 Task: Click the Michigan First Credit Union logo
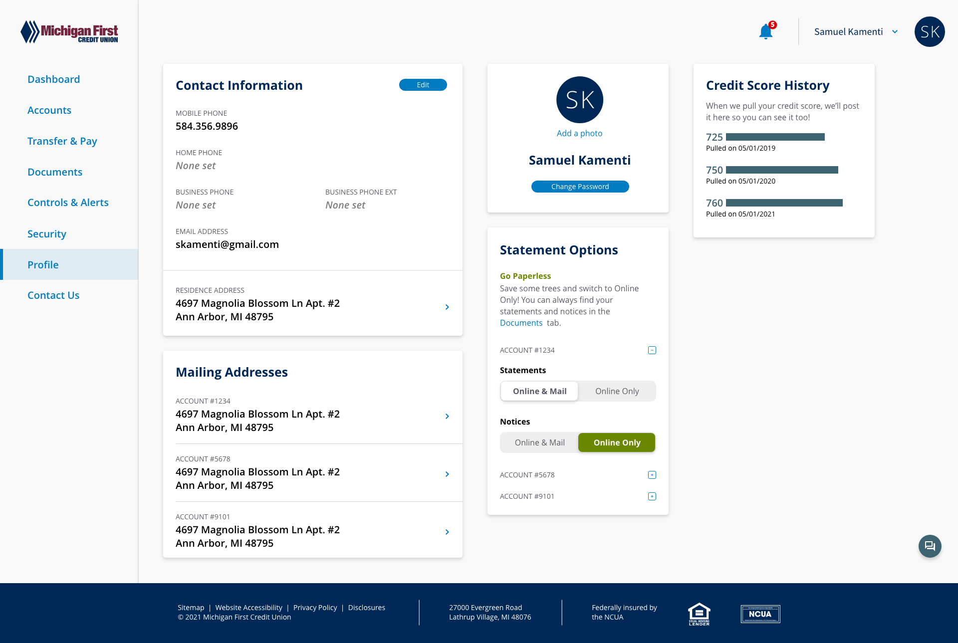[69, 32]
